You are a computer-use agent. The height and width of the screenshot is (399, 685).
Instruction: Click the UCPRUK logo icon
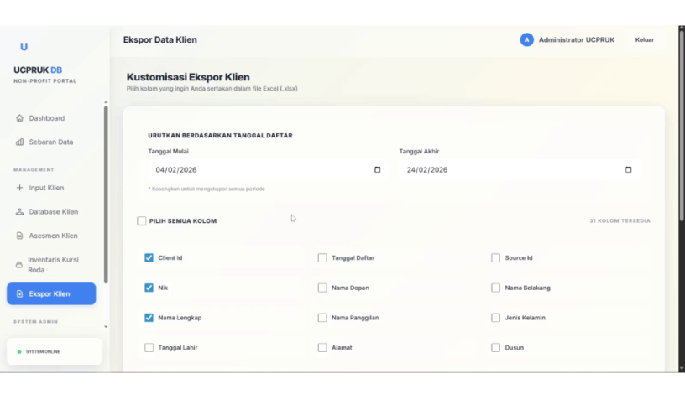click(x=24, y=47)
